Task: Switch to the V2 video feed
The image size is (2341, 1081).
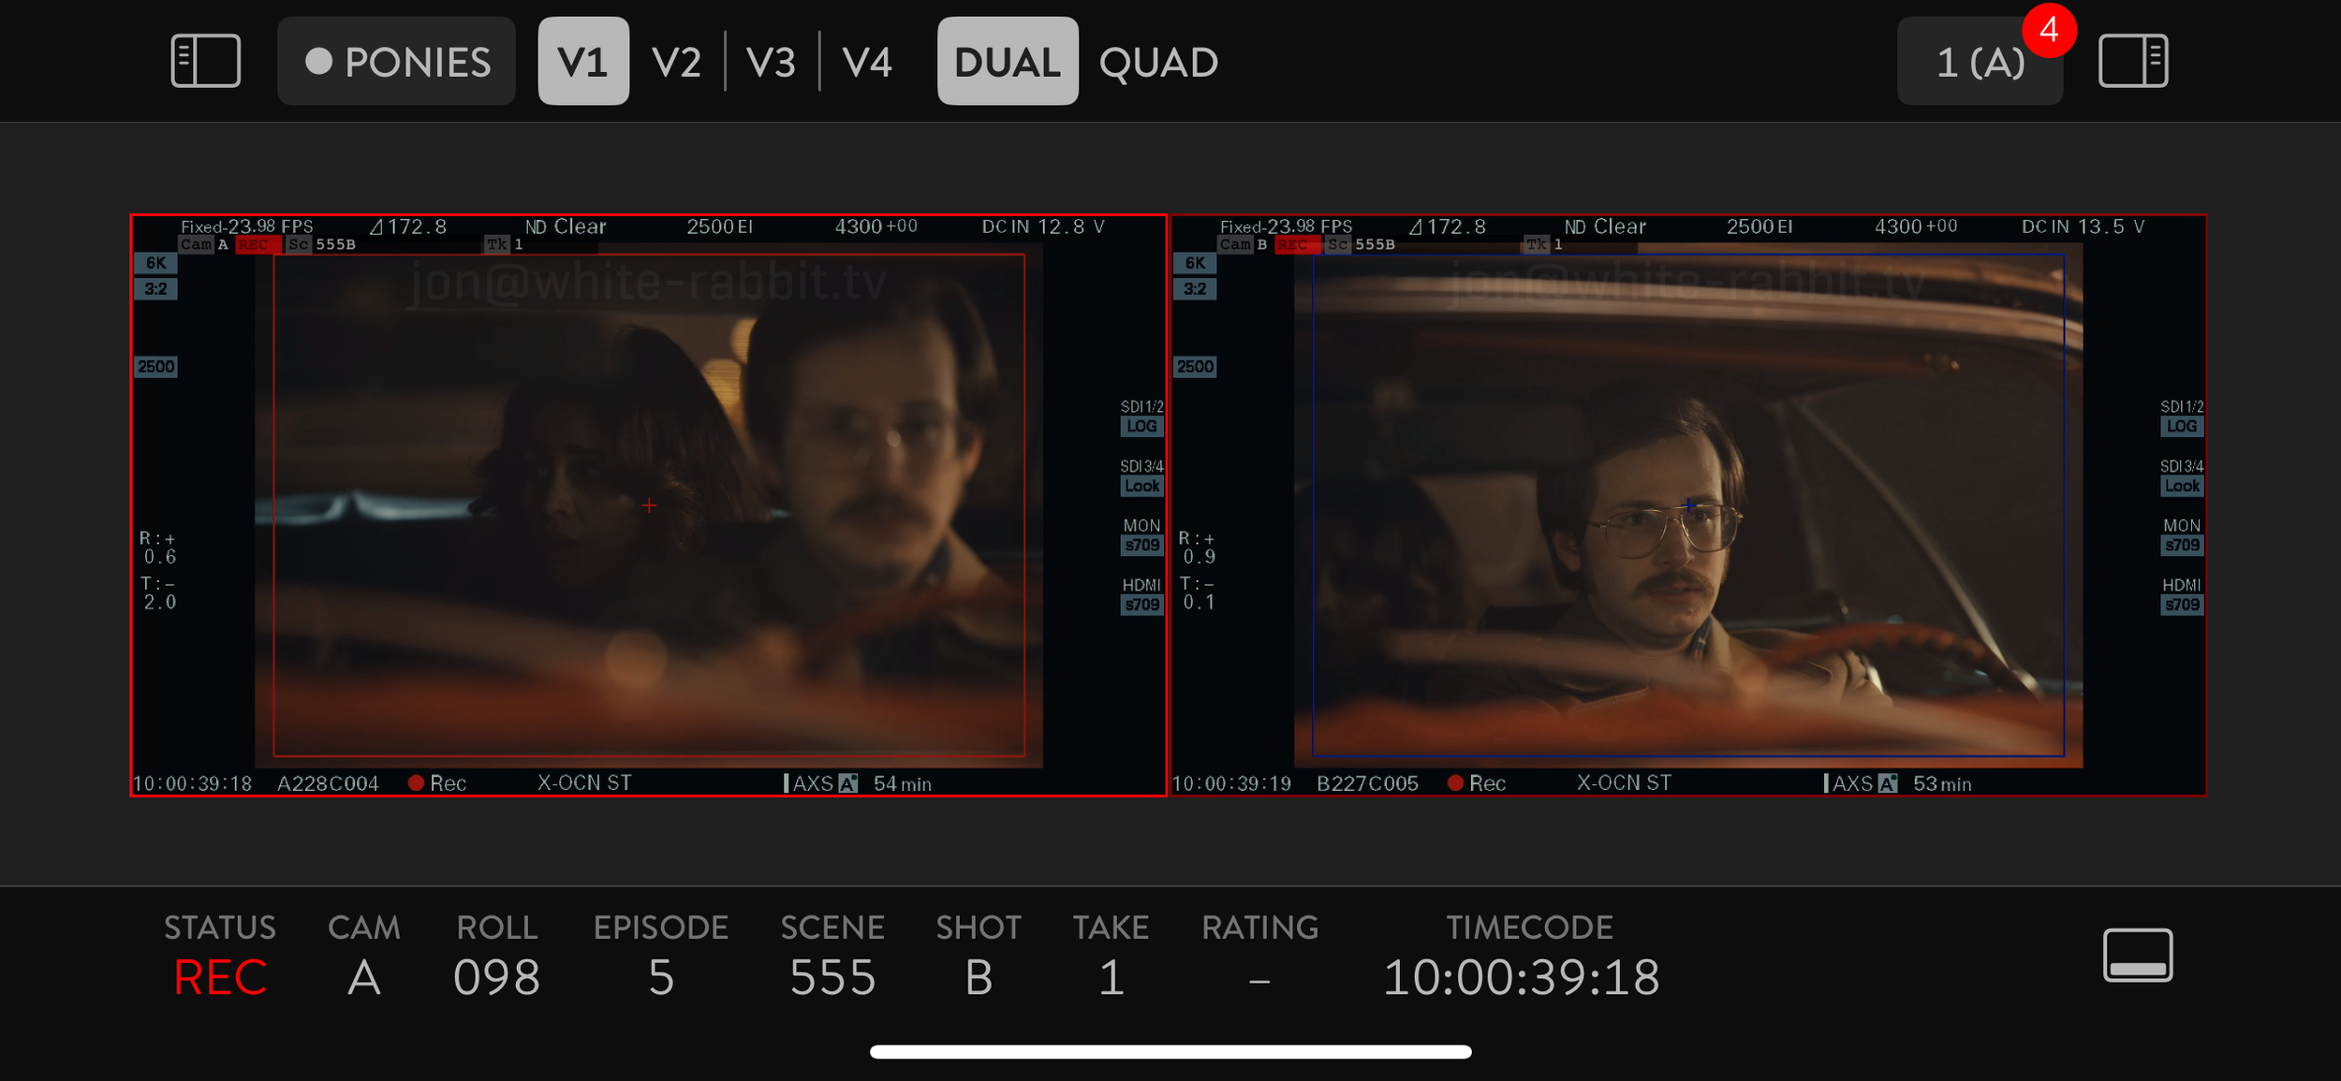Action: coord(676,62)
